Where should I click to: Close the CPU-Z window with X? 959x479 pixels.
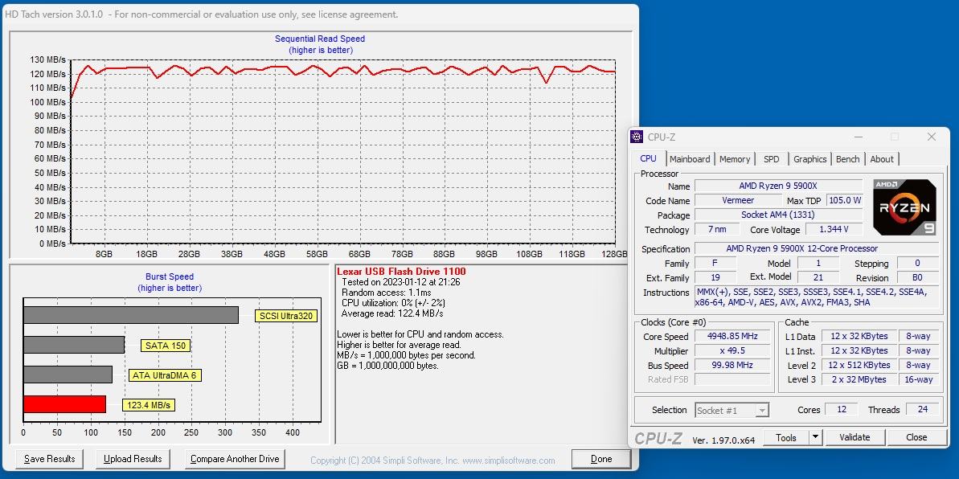point(932,137)
